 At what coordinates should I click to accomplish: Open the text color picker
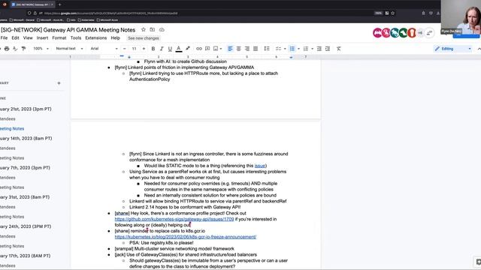[179, 49]
